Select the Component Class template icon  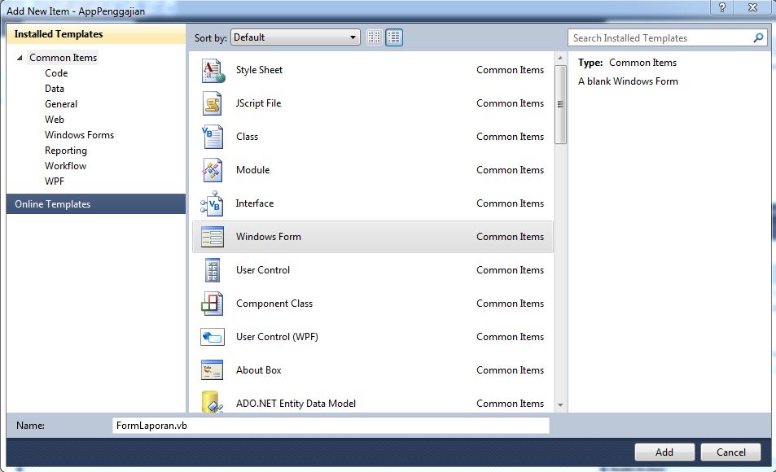[x=213, y=304]
